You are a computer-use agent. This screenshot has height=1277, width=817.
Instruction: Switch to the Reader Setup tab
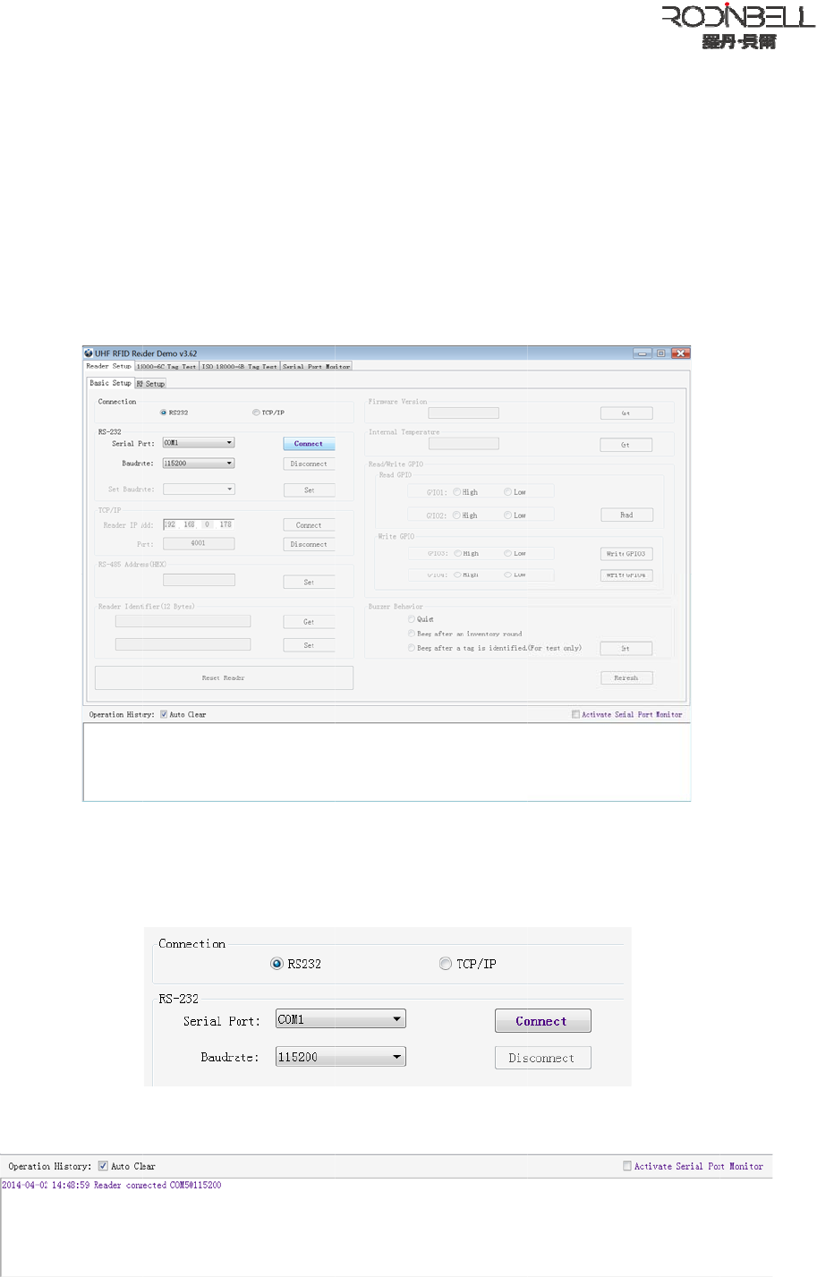[108, 366]
